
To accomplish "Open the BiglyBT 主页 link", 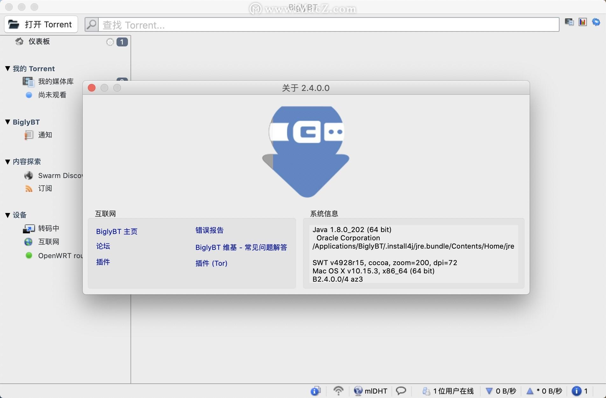I will (x=117, y=231).
